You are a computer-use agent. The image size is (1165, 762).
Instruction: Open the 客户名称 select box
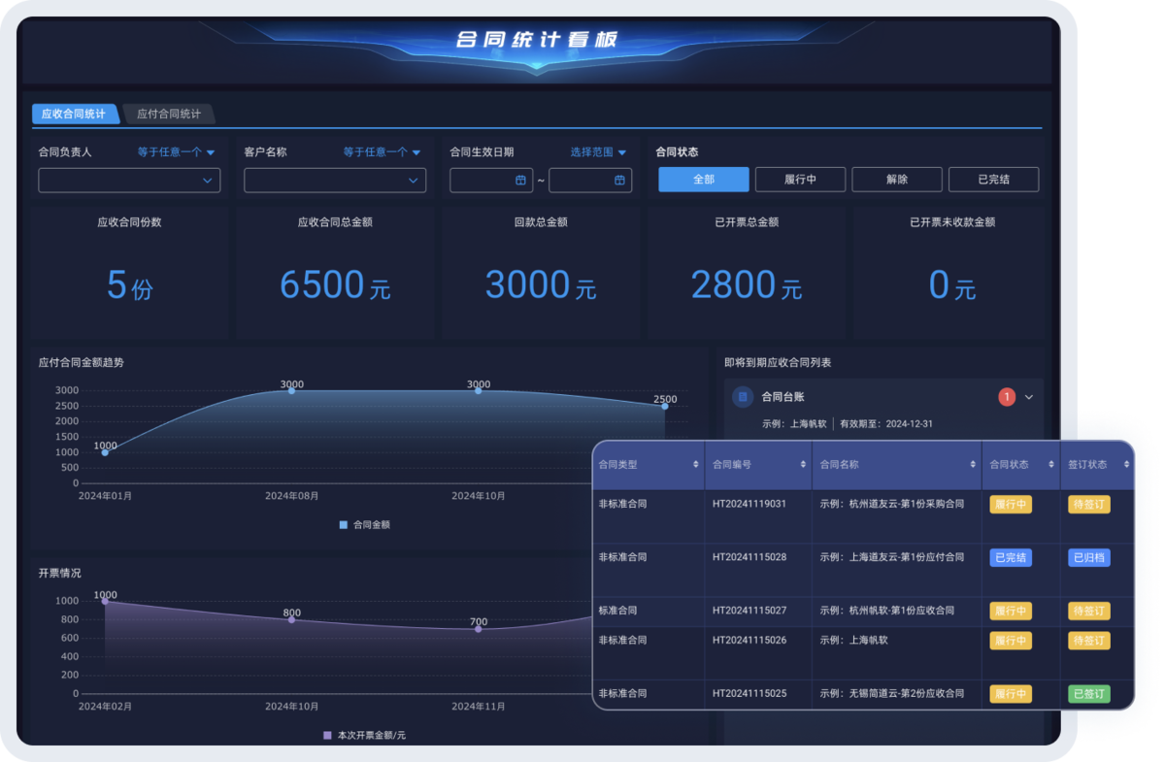click(335, 180)
